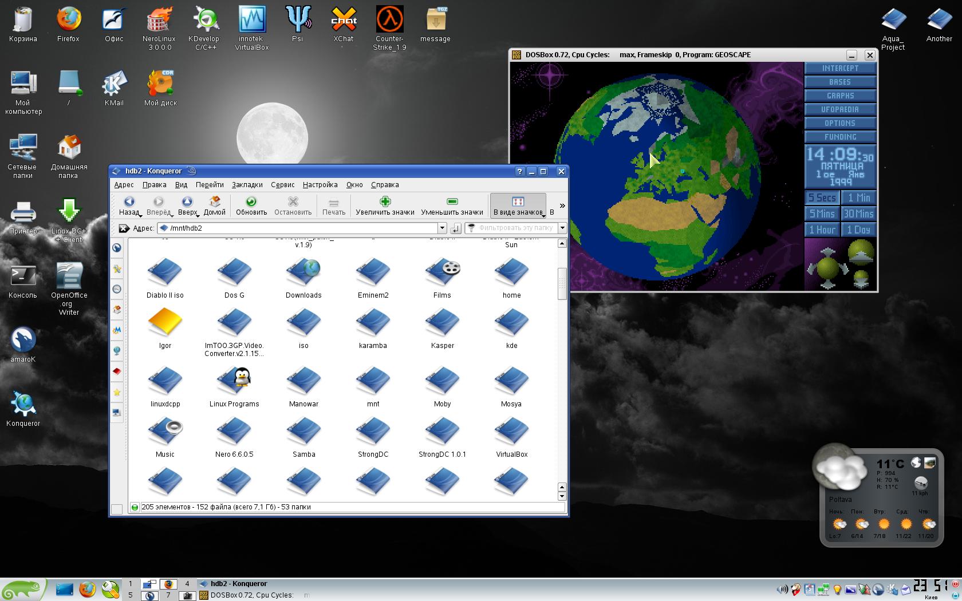Select 1 Day time speed in Geoscape
Image resolution: width=962 pixels, height=601 pixels.
coord(859,230)
